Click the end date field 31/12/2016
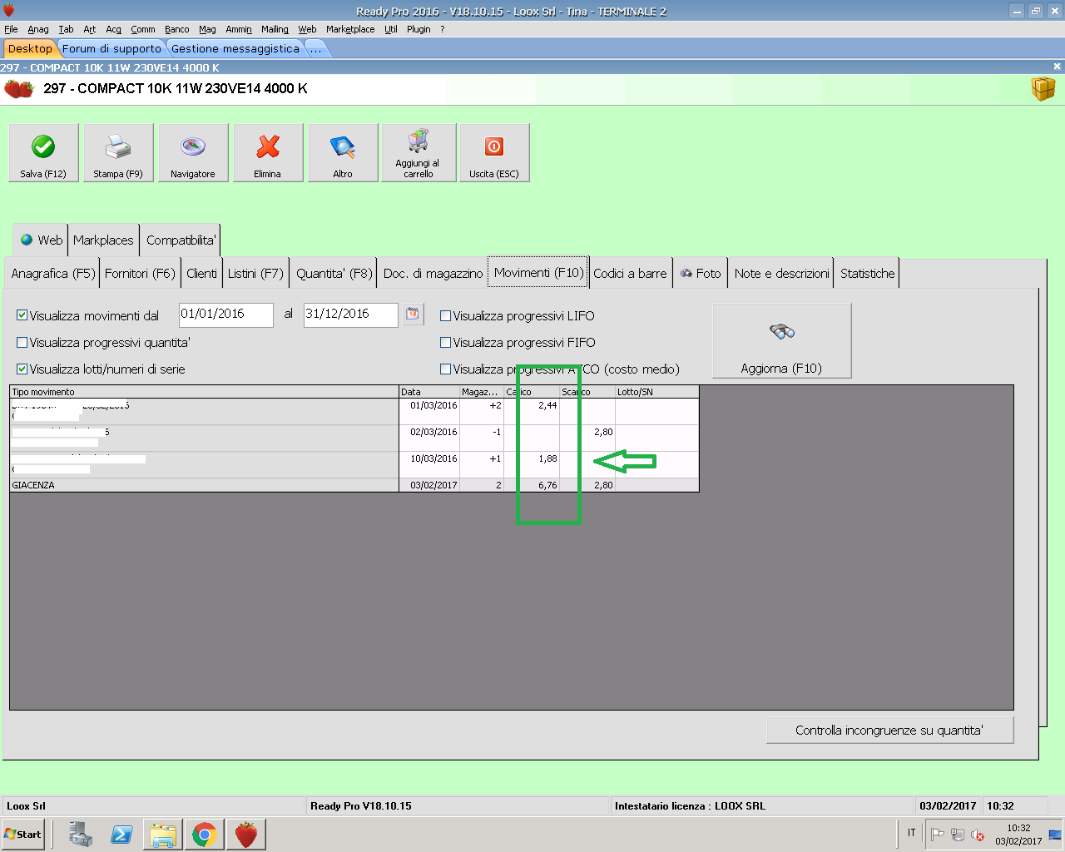Viewport: 1065px width, 852px height. [351, 315]
